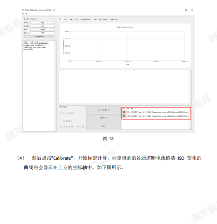Click the Bayer pattern field
This screenshot has height=224, width=217.
[x=42, y=33]
